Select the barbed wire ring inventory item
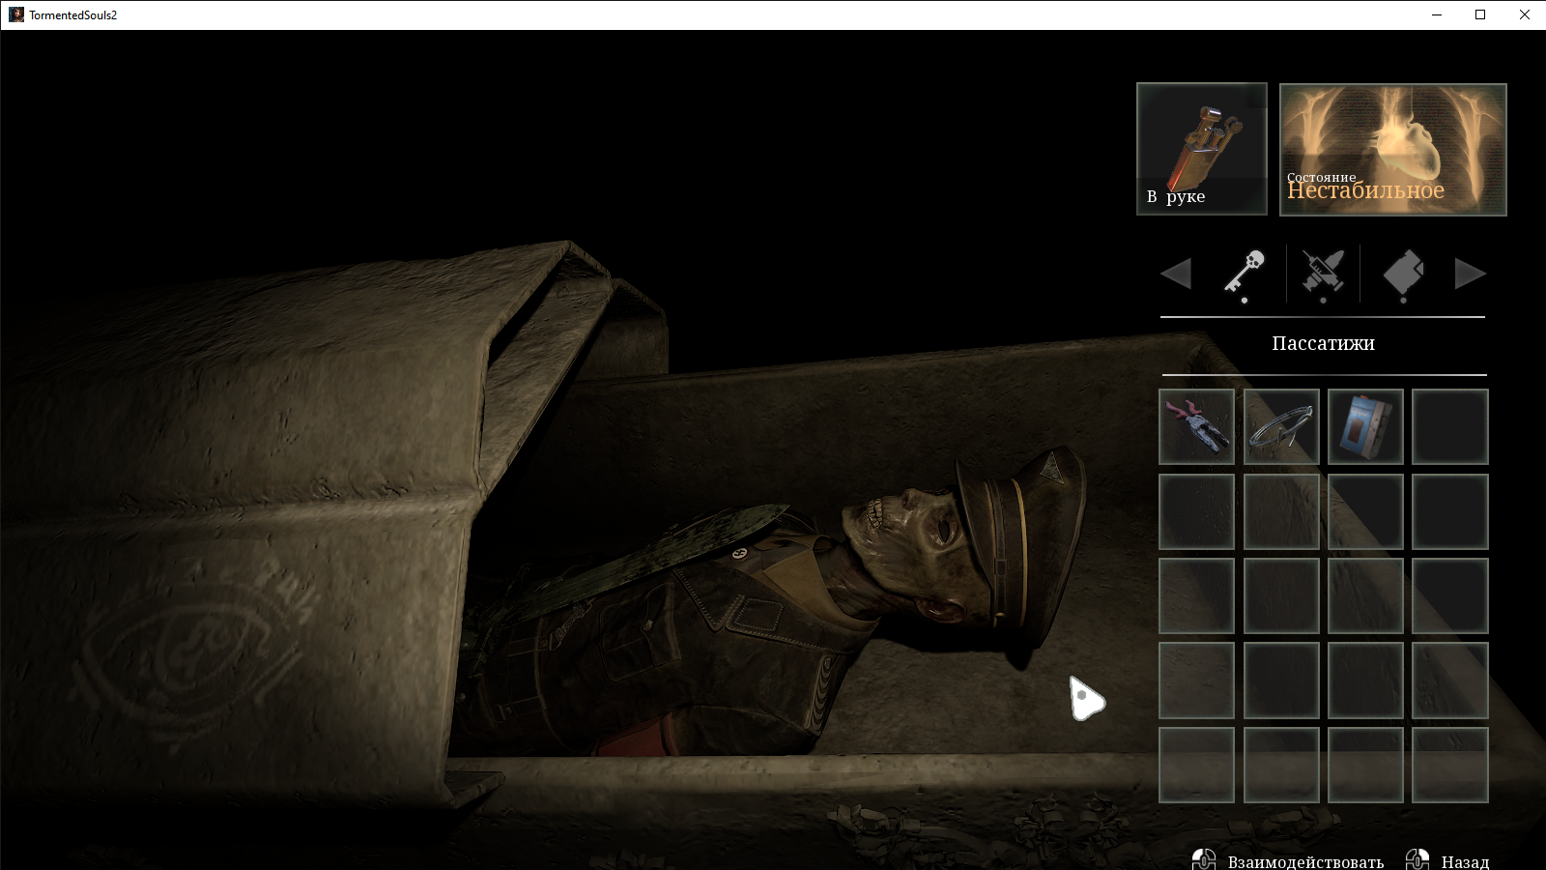 1281,426
